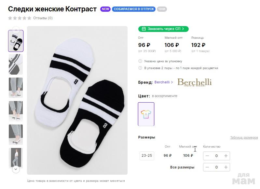Image resolution: width=260 pixels, height=189 pixels.
Task: Decrease quantity for all sizes
Action: tap(207, 167)
